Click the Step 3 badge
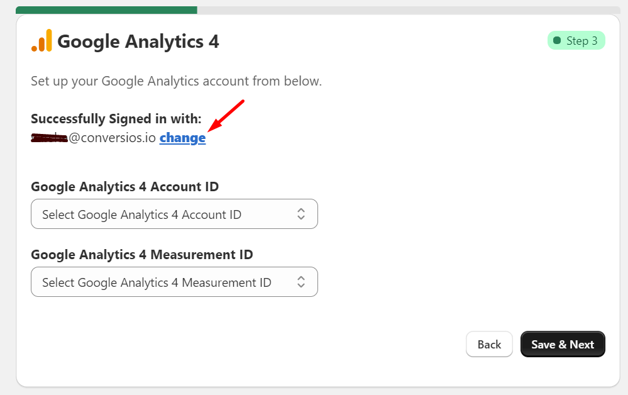Image resolution: width=628 pixels, height=395 pixels. 576,40
